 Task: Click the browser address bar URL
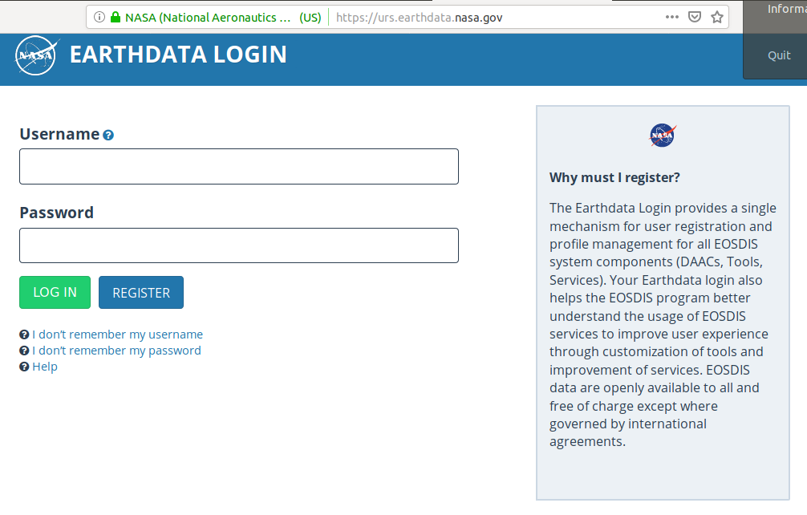(417, 16)
